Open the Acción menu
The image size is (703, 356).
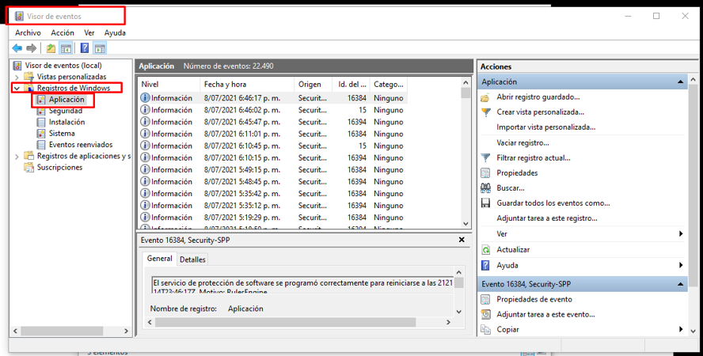click(63, 33)
